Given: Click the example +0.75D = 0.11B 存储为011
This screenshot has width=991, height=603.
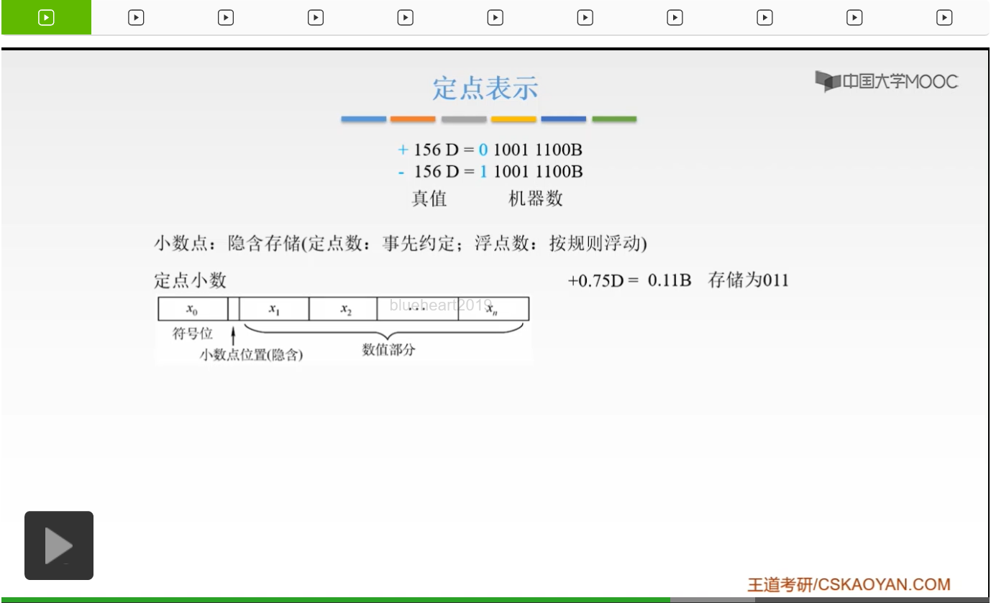Looking at the screenshot, I should (678, 280).
